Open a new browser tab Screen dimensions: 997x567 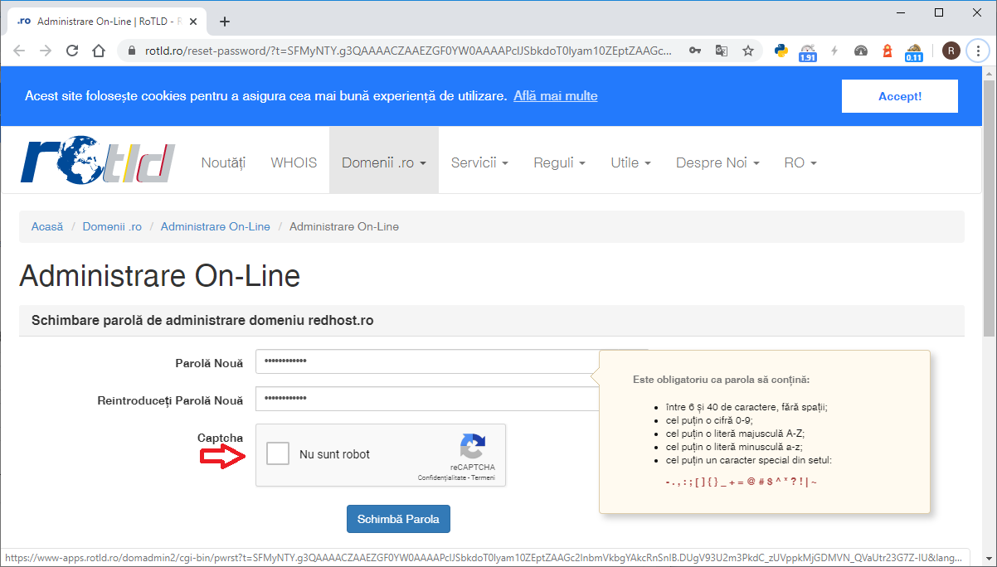click(225, 22)
